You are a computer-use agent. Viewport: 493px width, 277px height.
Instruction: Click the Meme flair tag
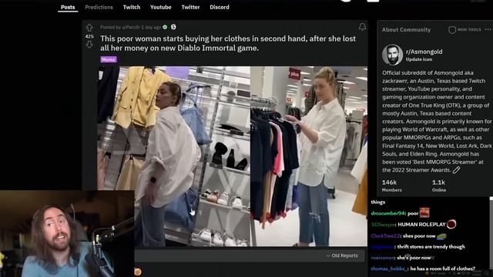coord(109,59)
